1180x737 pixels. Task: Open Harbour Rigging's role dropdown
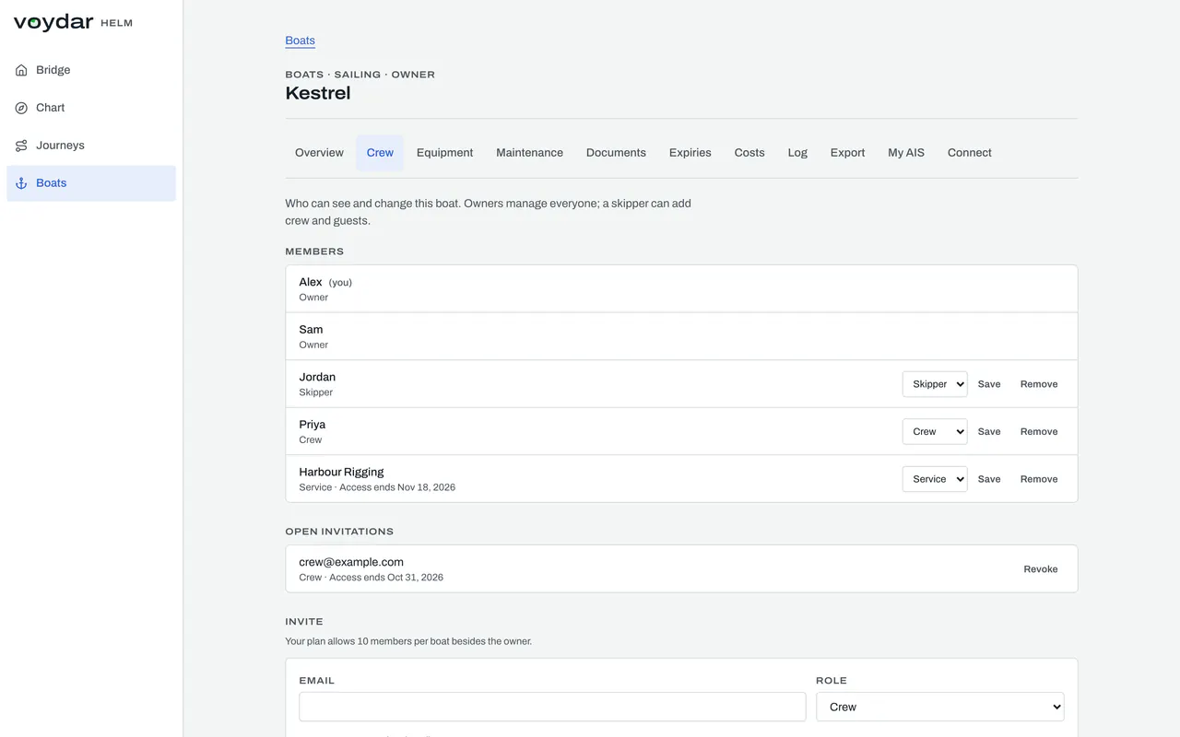[935, 479]
